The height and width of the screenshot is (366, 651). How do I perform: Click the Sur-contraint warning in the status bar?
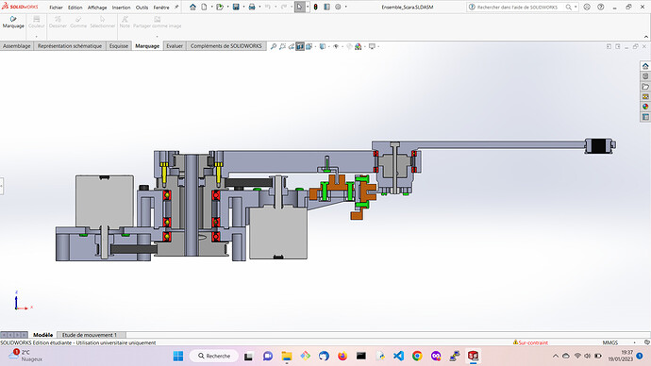click(530, 342)
